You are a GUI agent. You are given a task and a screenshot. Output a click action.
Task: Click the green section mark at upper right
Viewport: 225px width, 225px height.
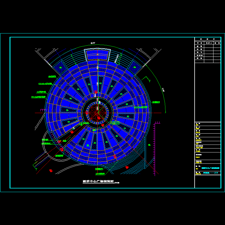[150, 81]
